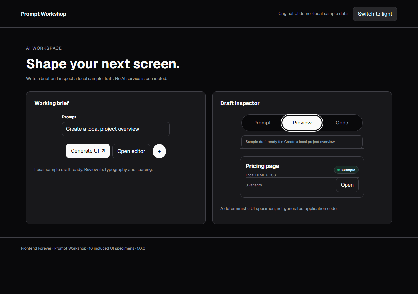
Task: Click the Pricing page card title
Action: pos(262,166)
